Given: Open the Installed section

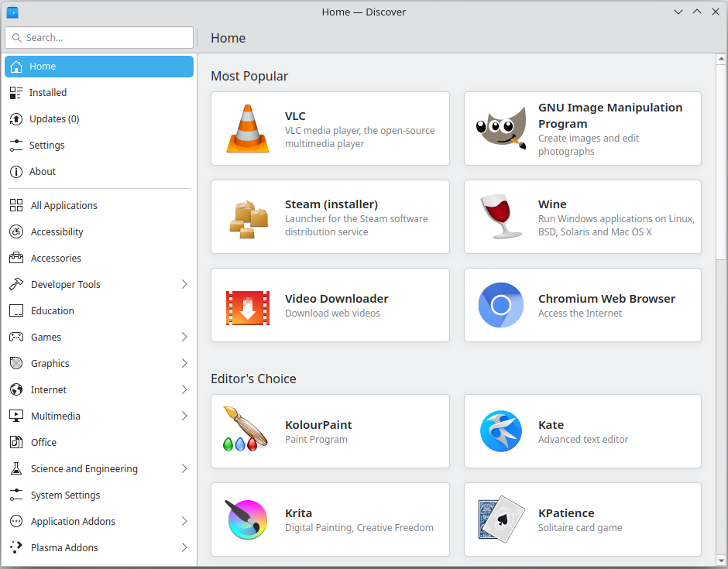Looking at the screenshot, I should coord(99,93).
